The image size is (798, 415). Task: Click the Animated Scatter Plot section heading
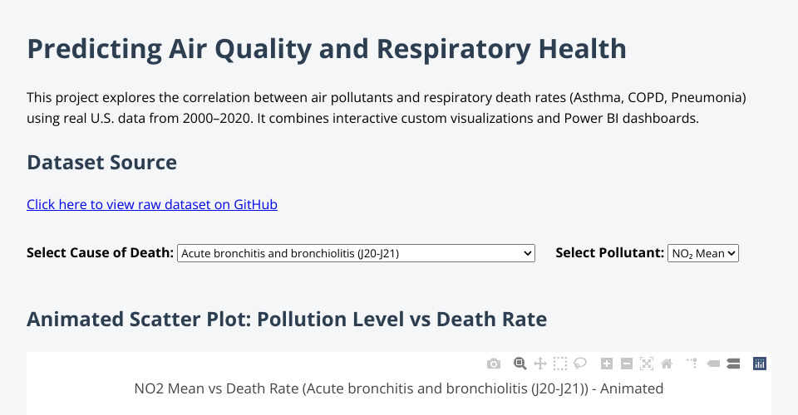[x=287, y=320]
